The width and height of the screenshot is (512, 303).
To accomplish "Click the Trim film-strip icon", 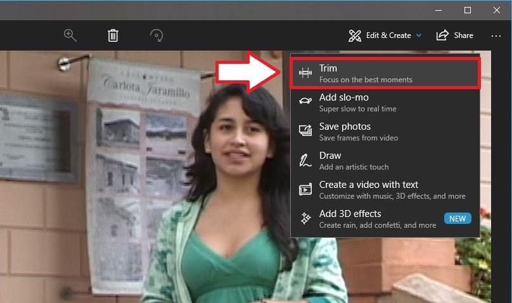I will pos(305,73).
